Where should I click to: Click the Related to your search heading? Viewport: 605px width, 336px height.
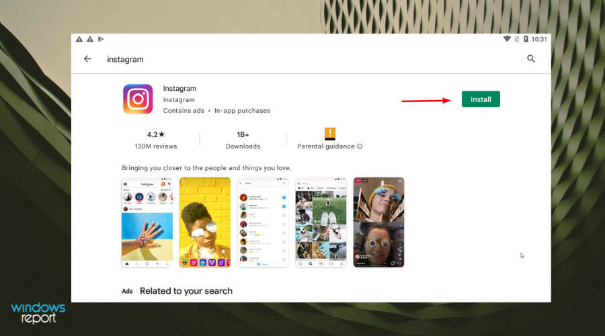[x=186, y=291]
